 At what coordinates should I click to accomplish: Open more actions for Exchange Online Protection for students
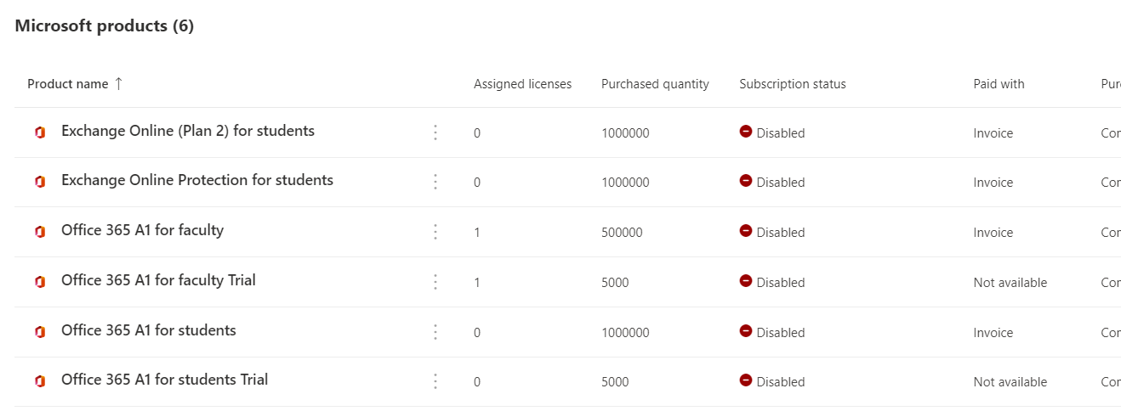(x=435, y=182)
